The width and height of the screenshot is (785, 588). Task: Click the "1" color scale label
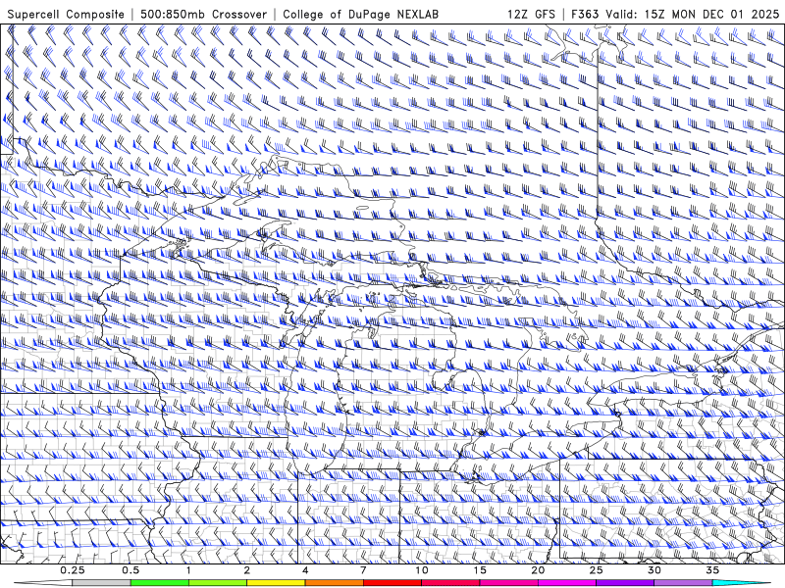click(188, 570)
